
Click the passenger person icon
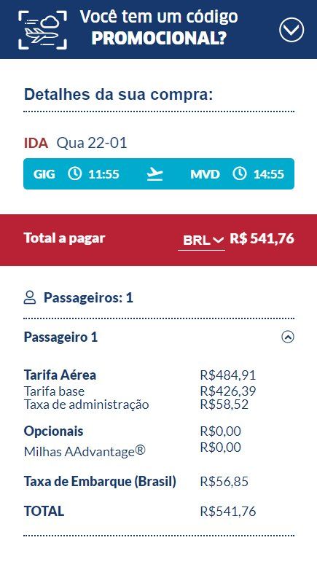tap(30, 298)
